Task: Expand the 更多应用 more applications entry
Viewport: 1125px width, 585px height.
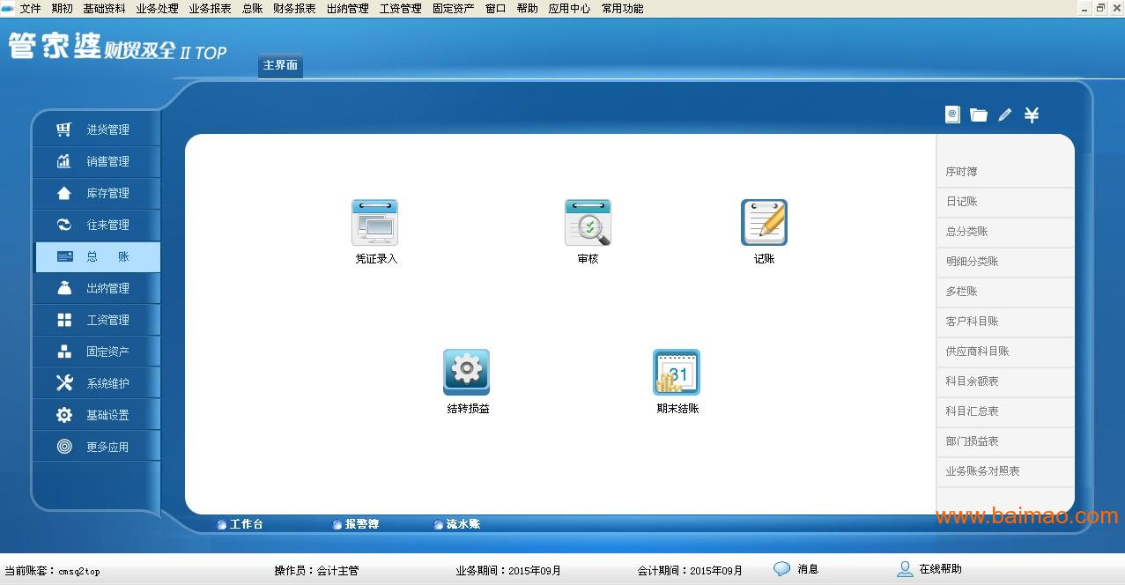Action: (x=97, y=446)
